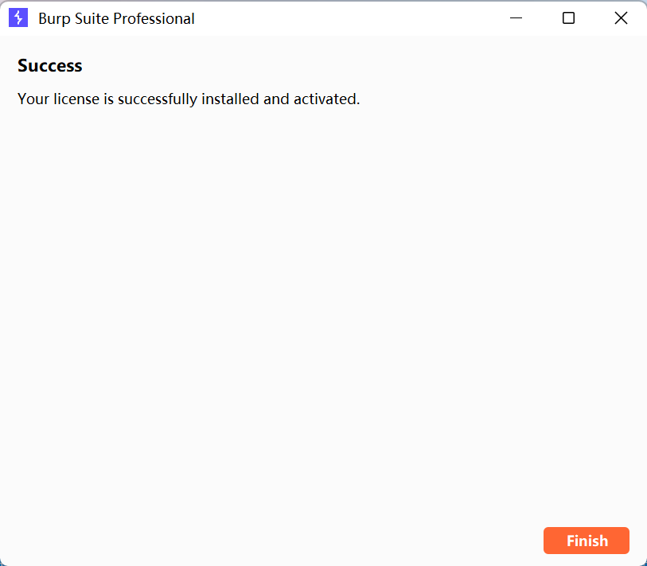Minimize the Burp Suite Professional window

pos(516,18)
